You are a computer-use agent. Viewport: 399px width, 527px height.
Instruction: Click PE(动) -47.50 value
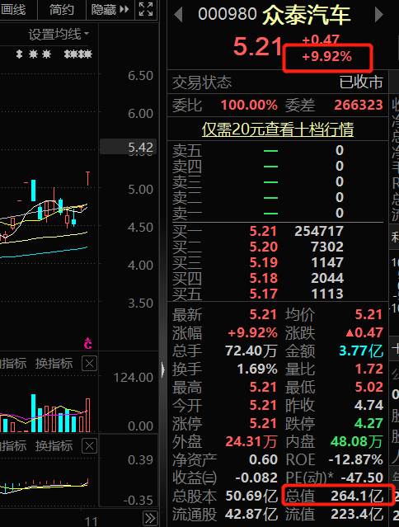(x=362, y=478)
